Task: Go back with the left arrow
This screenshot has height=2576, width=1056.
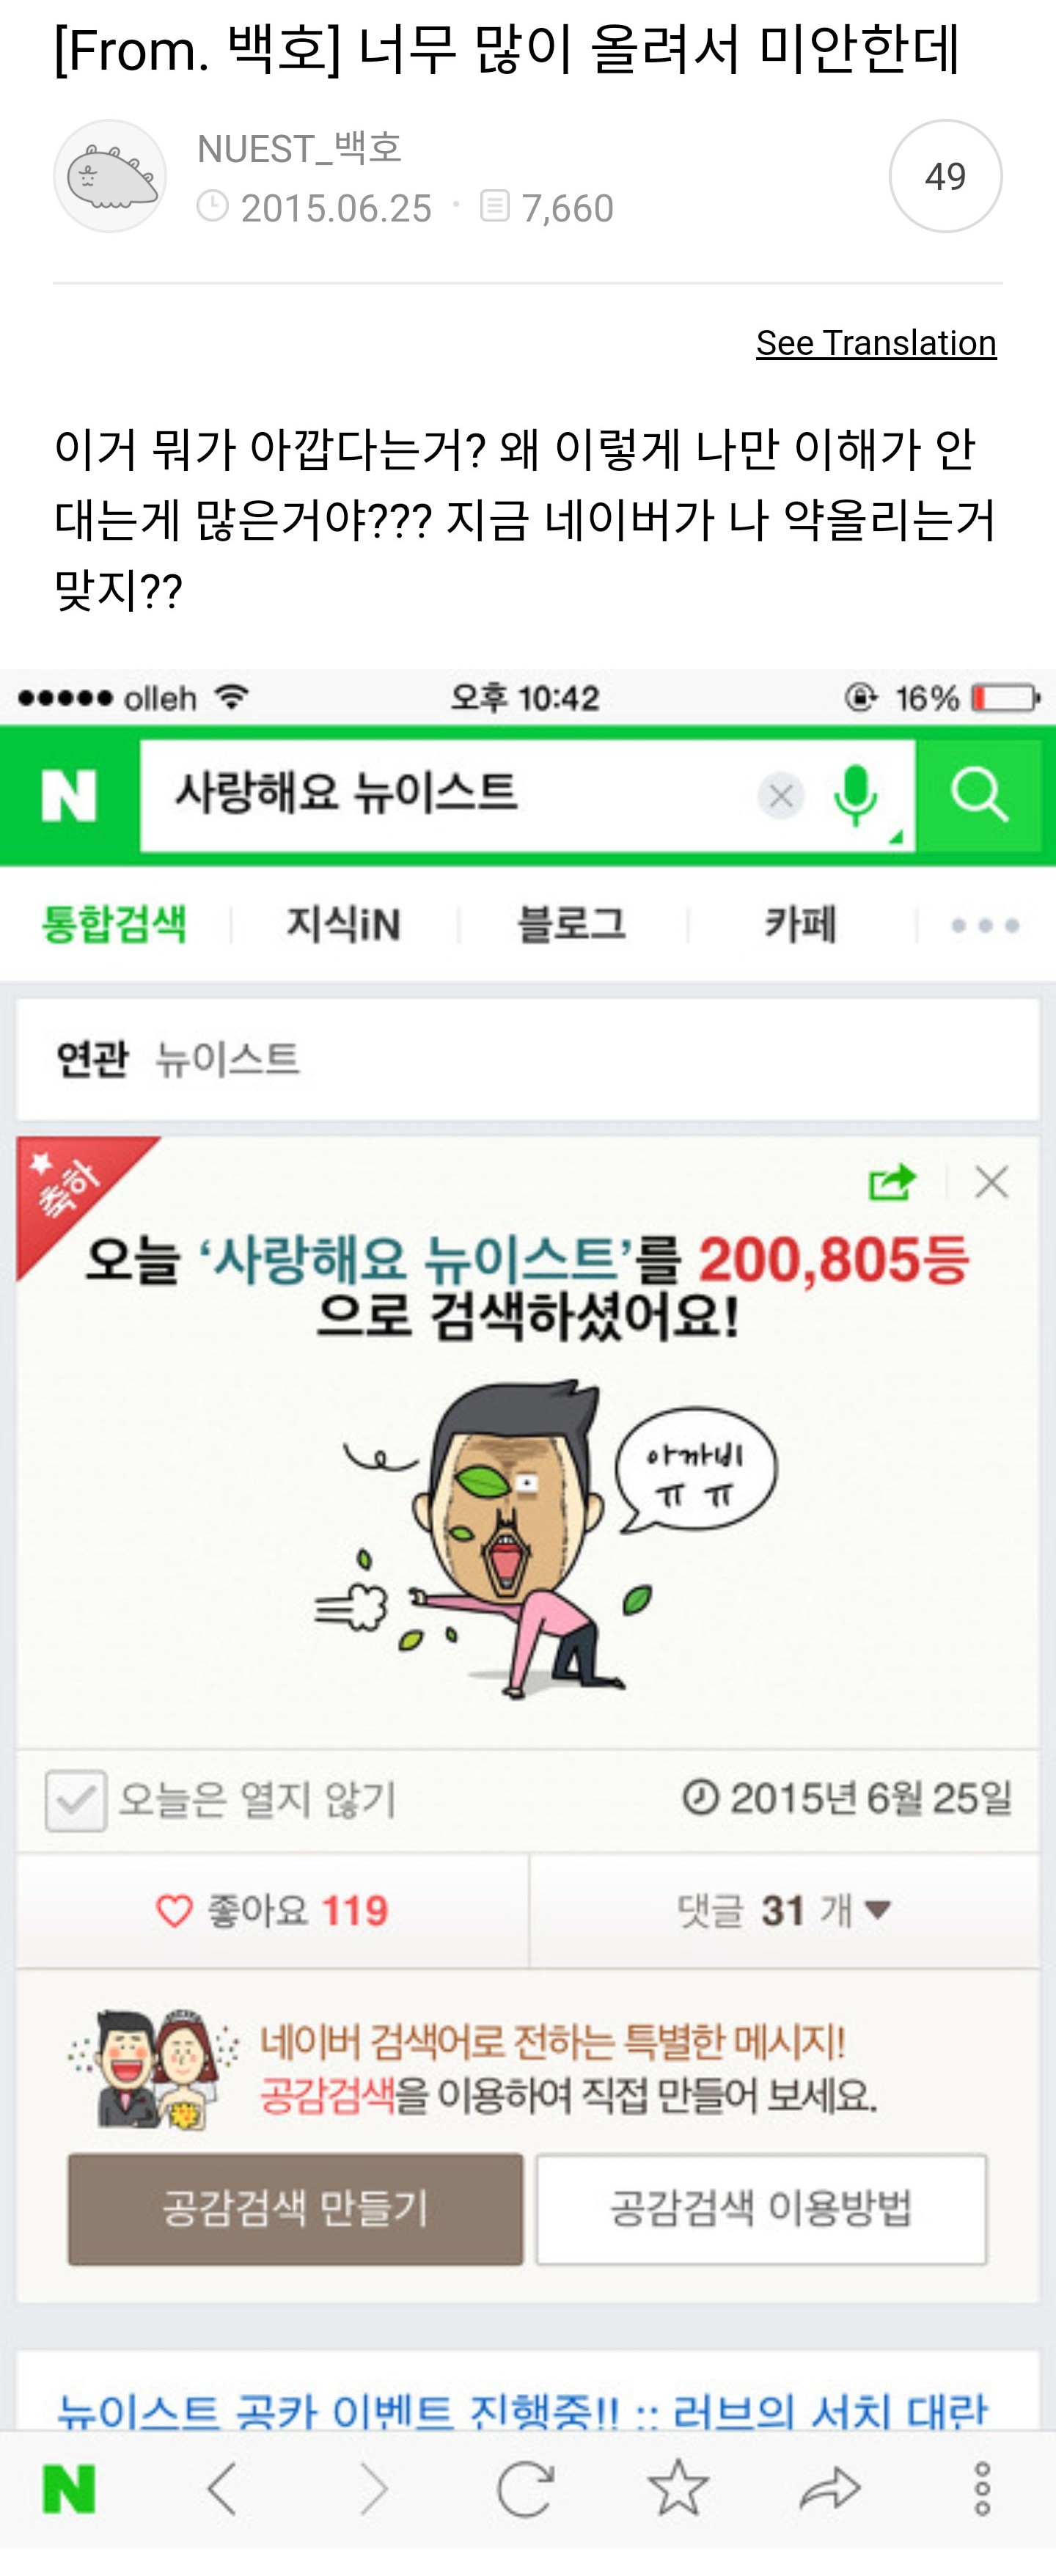Action: click(222, 2488)
